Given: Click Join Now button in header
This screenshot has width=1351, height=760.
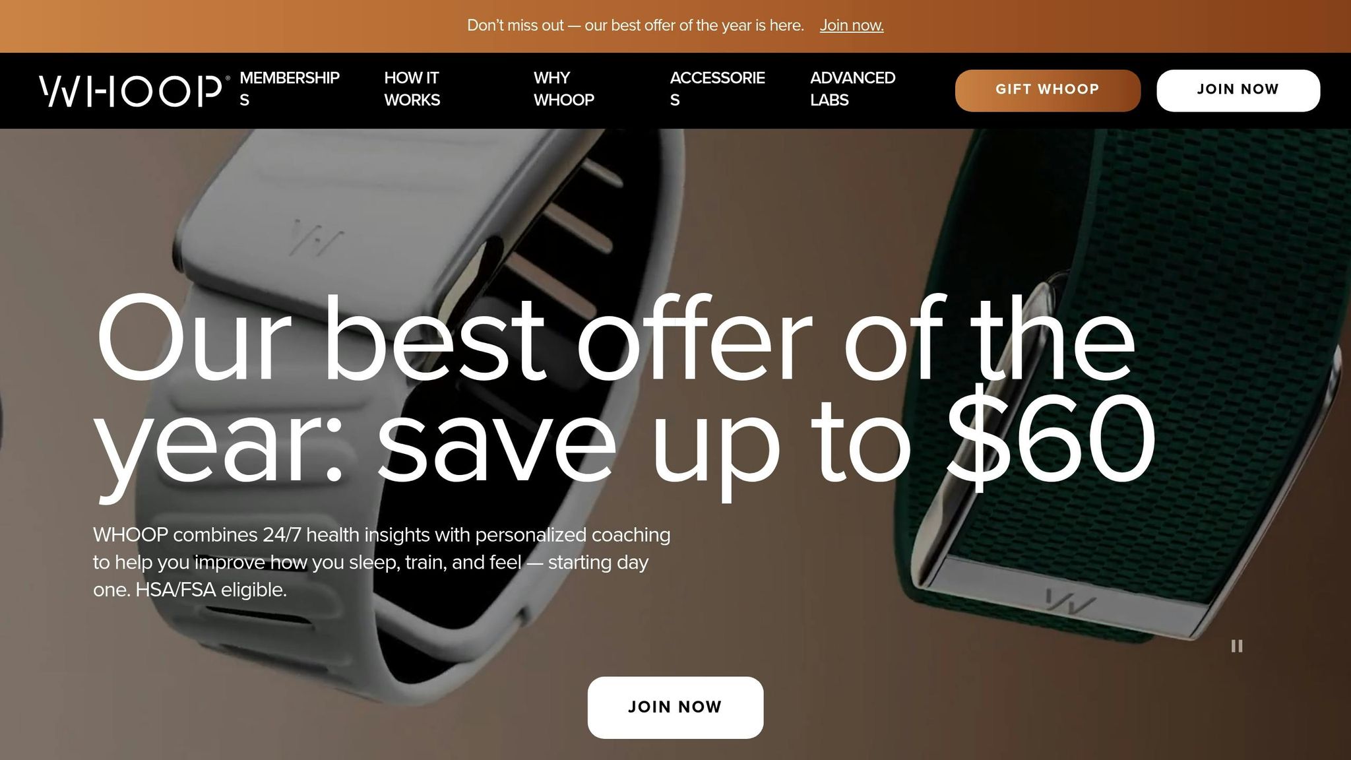Looking at the screenshot, I should [x=1238, y=90].
